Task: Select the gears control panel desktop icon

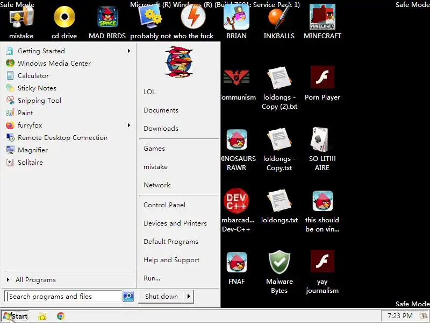Action: [150, 17]
